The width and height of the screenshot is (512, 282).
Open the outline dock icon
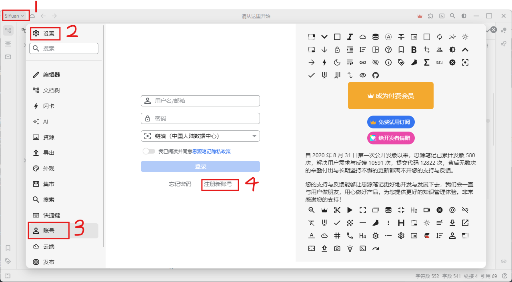(x=8, y=43)
